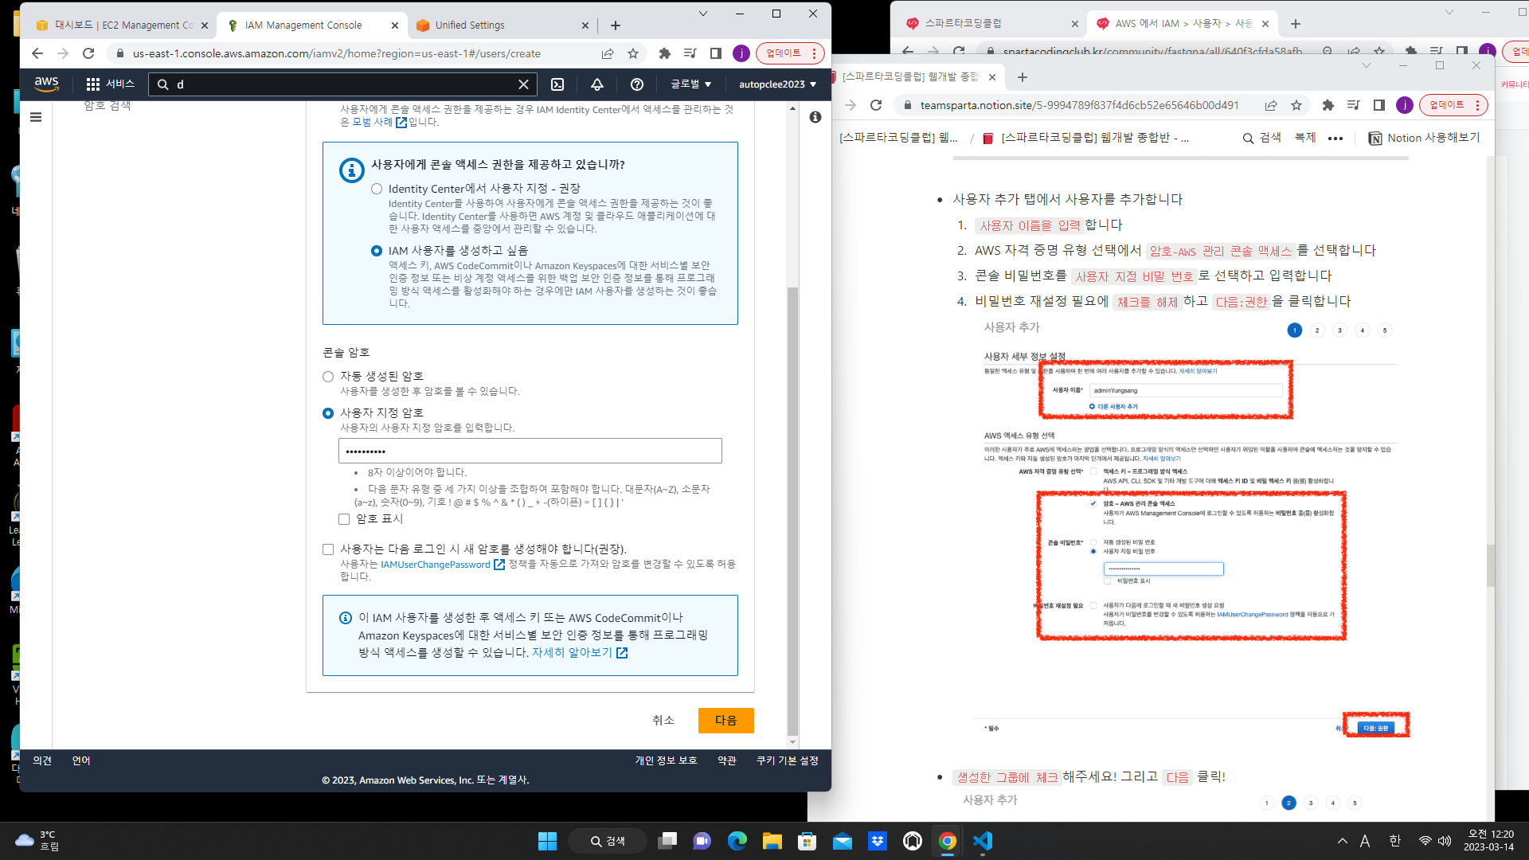Focus the AWS console search field

click(344, 84)
